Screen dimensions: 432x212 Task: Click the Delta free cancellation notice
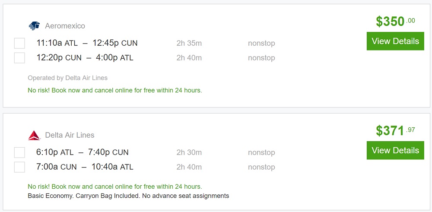click(x=114, y=187)
